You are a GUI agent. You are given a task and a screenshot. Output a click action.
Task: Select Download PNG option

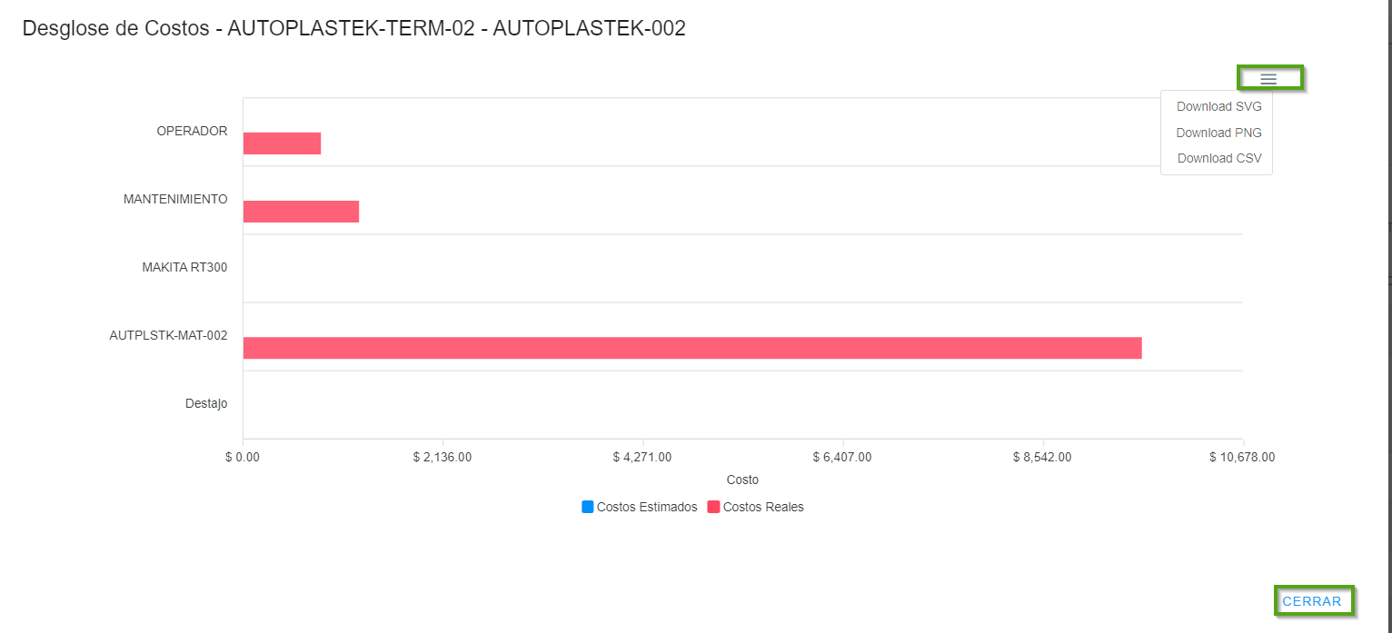point(1218,133)
